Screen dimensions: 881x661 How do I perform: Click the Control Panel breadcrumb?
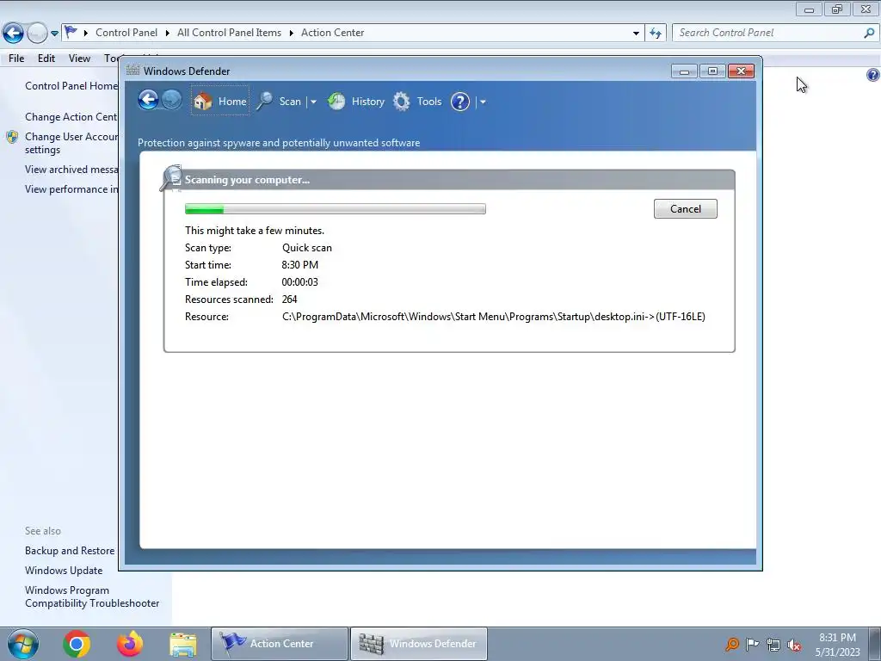[126, 33]
